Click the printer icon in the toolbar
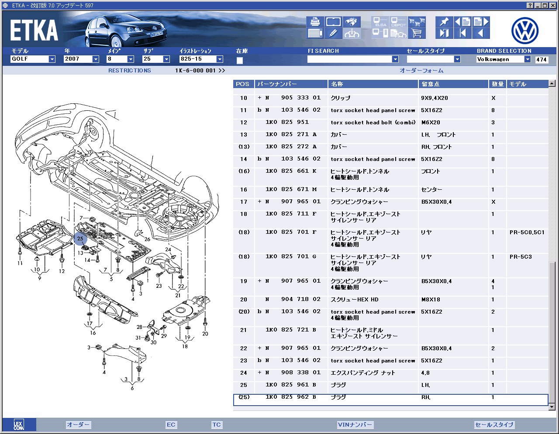 (x=315, y=22)
